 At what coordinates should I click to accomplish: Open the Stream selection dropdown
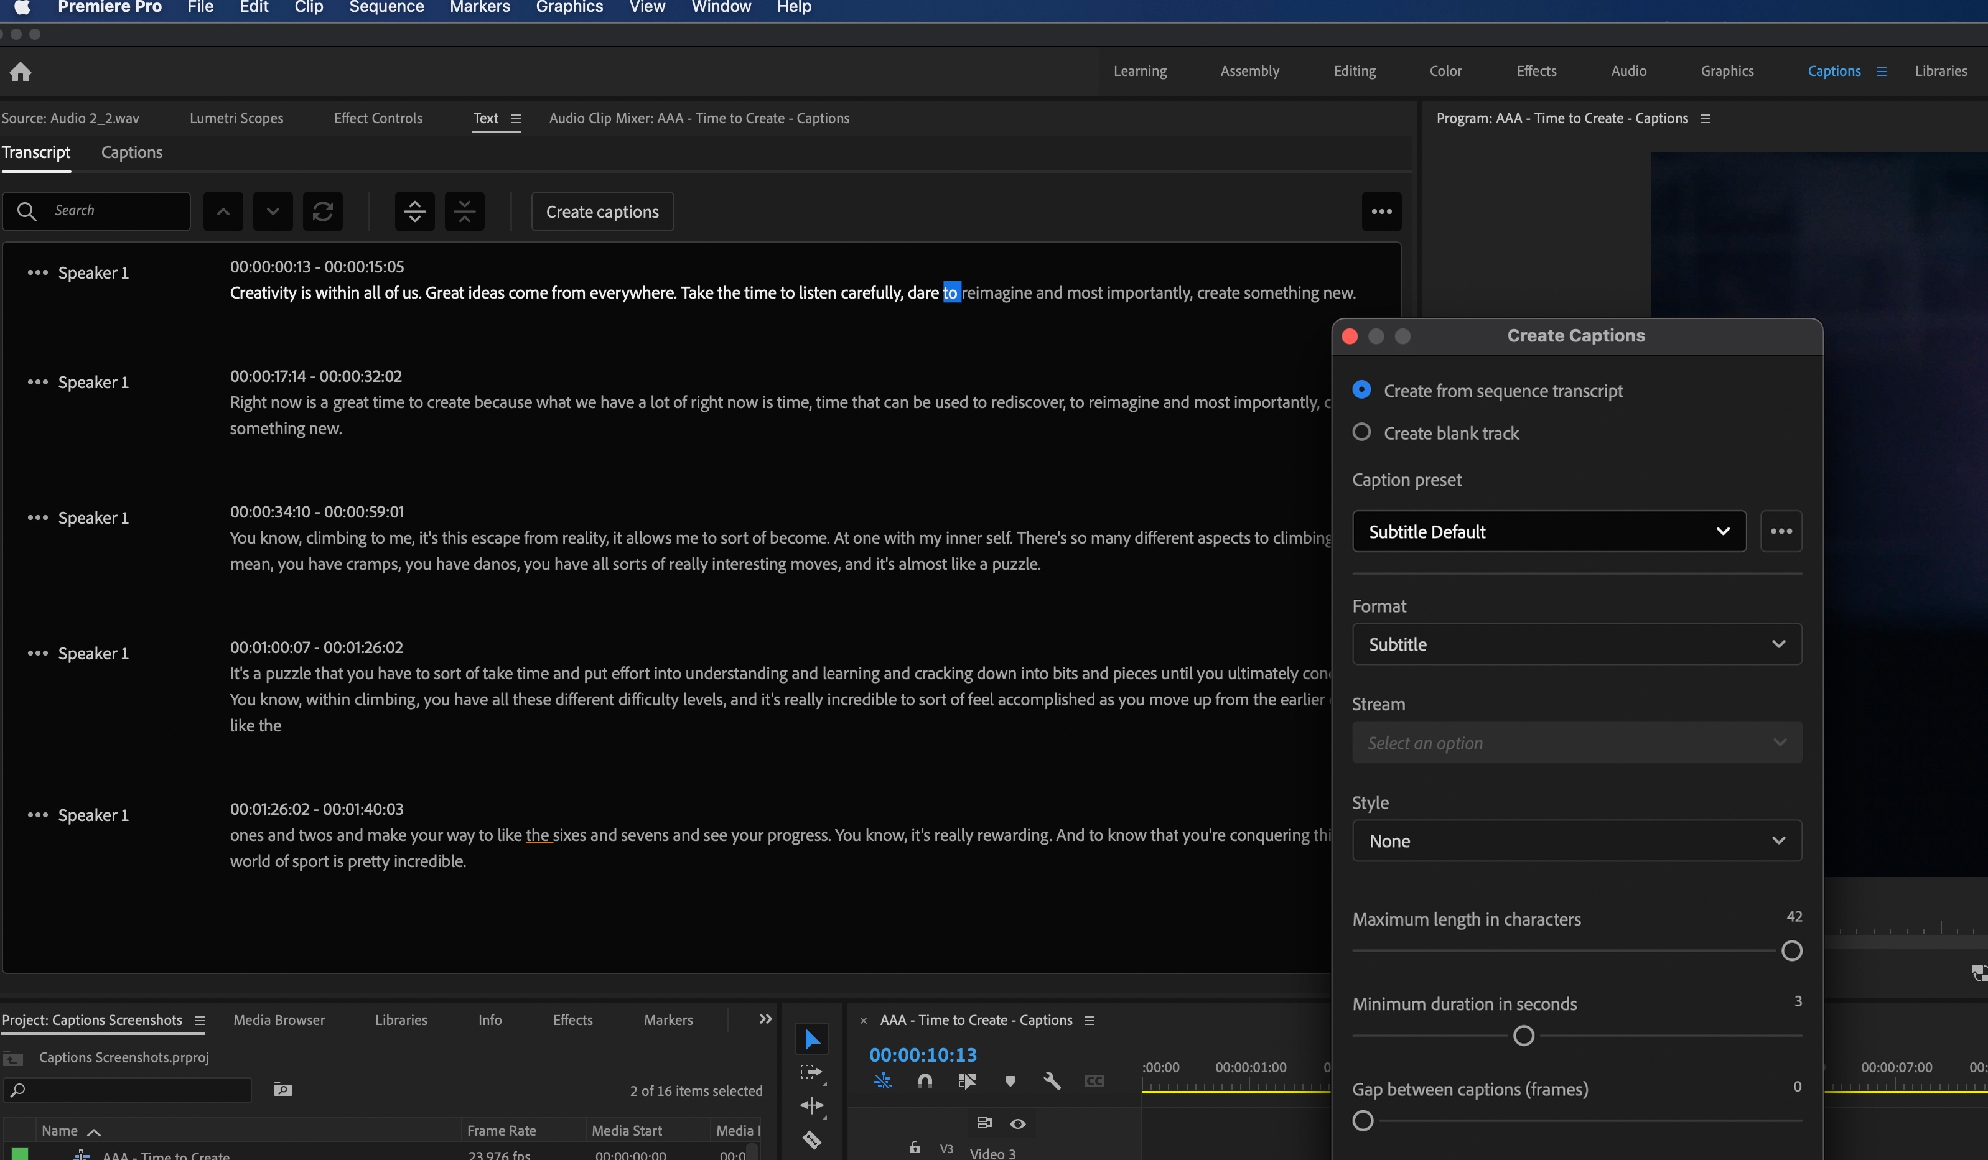(1575, 742)
